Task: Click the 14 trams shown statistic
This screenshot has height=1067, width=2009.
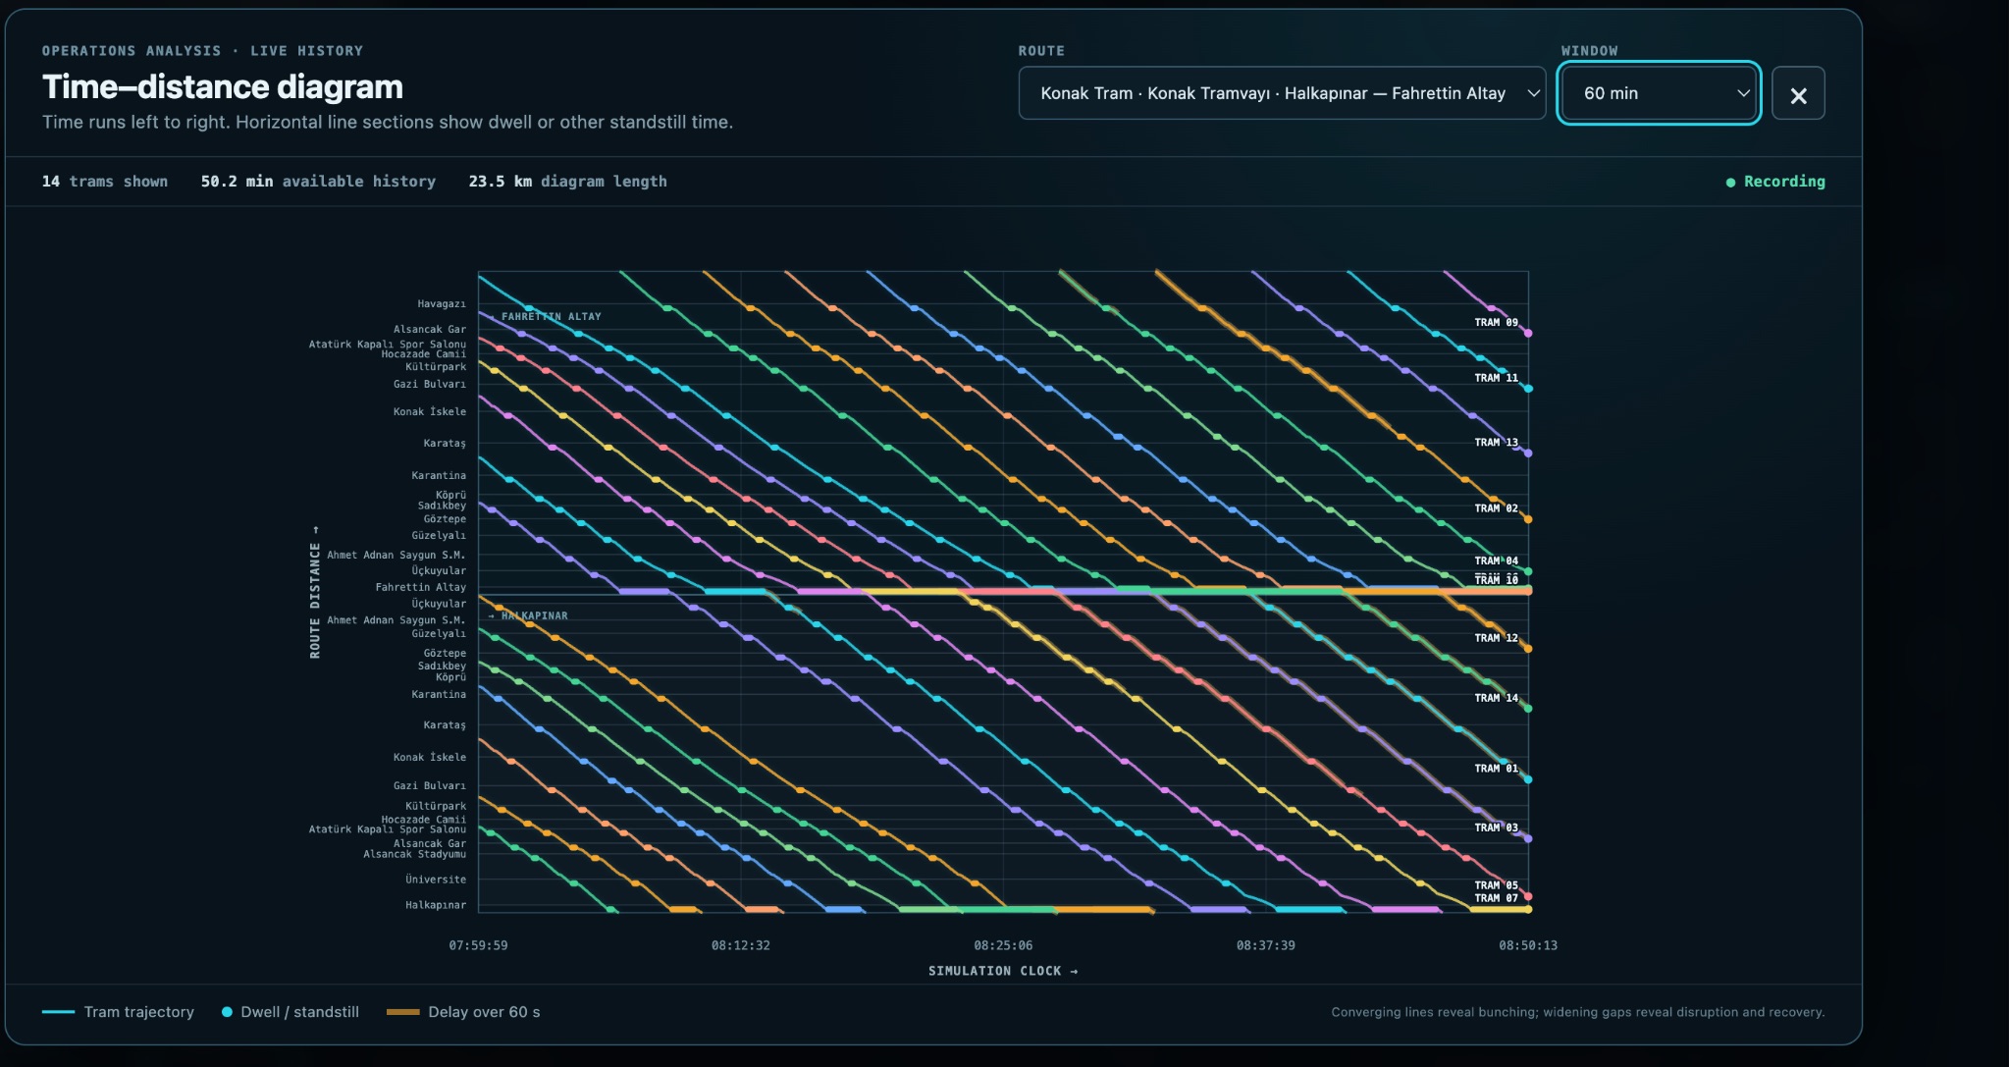Action: coord(104,182)
